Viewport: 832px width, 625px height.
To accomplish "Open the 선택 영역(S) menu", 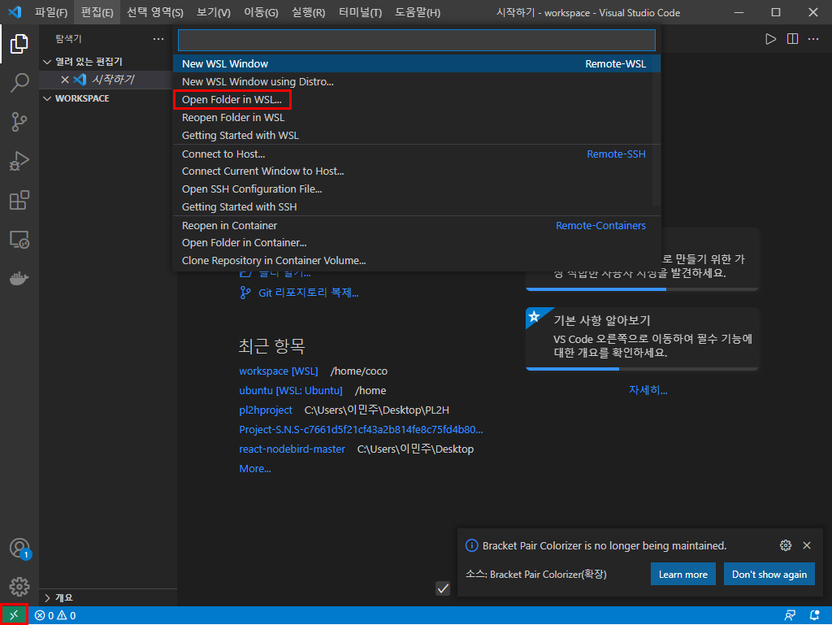I will [x=155, y=12].
